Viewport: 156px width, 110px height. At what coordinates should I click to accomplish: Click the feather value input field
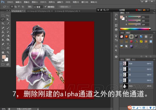[x=38, y=7]
